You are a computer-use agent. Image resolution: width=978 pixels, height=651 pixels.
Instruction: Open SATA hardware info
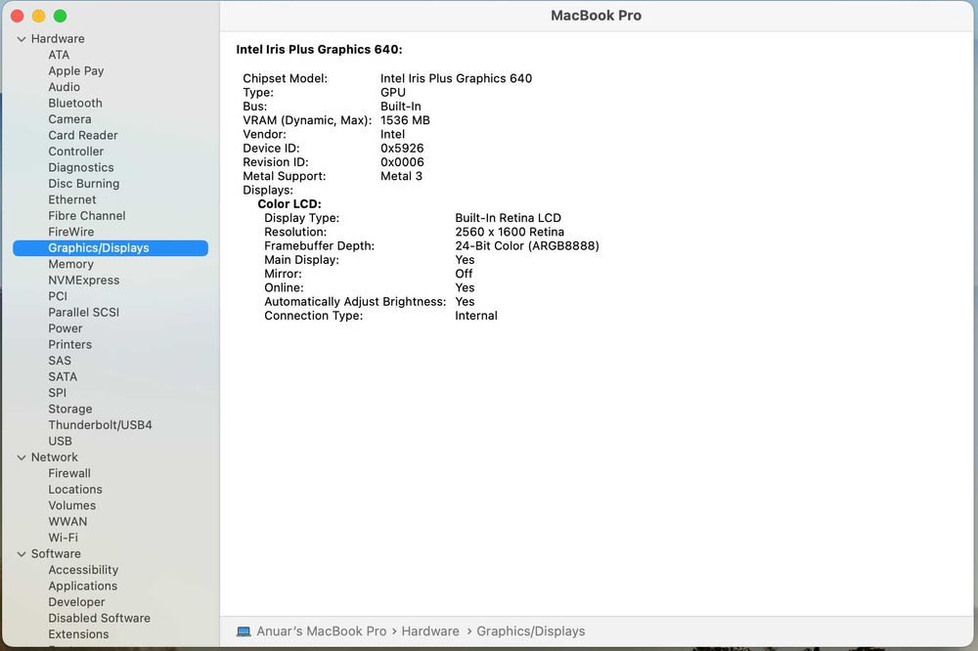pos(63,377)
